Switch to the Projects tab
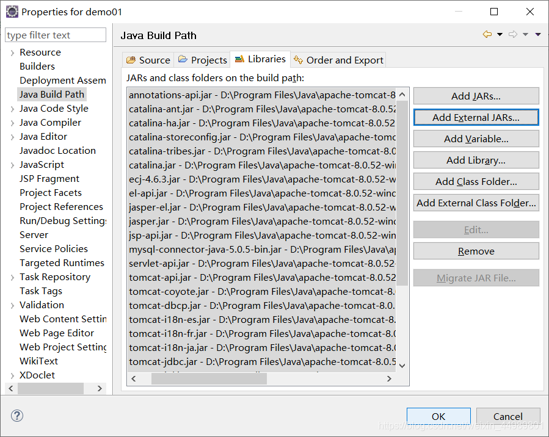The height and width of the screenshot is (437, 549). point(202,60)
